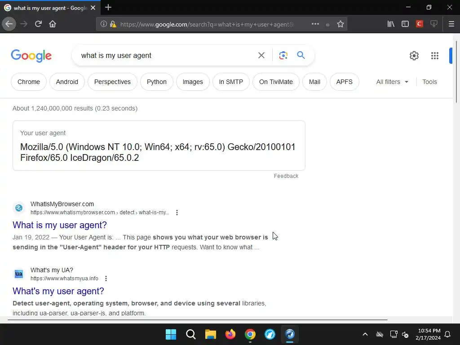Select the APFS filter chip
Viewport: 460px width, 345px height.
[345, 82]
